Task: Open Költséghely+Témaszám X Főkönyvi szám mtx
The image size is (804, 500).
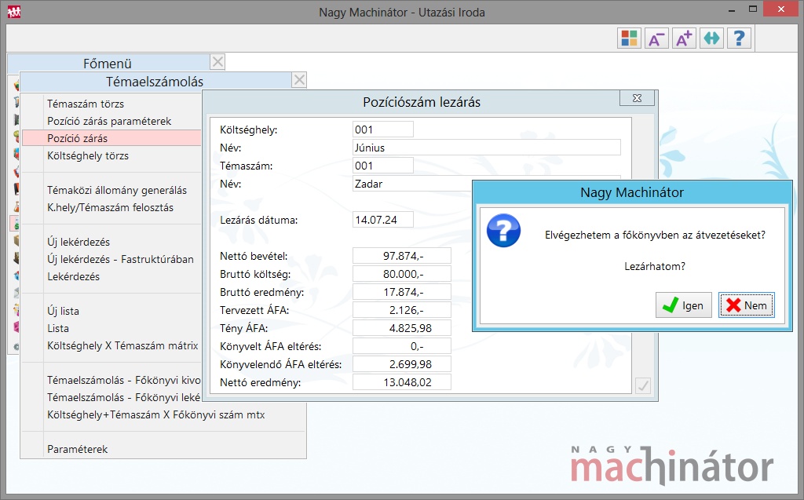Action: coord(156,415)
